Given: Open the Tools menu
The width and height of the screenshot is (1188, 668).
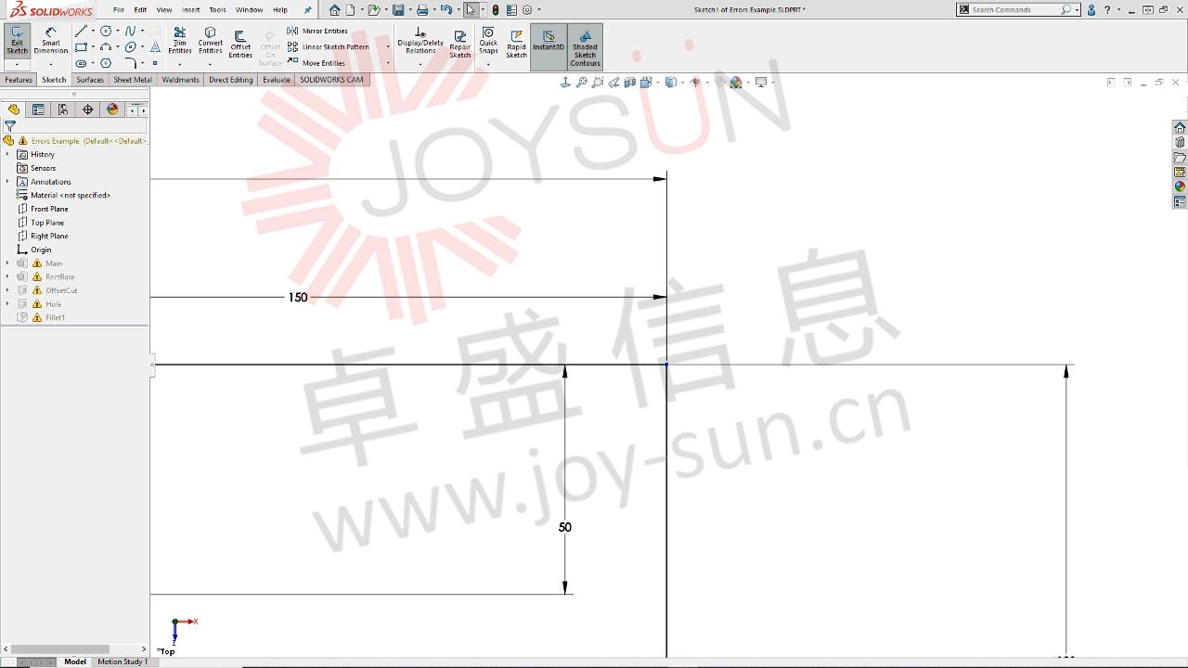Looking at the screenshot, I should tap(217, 9).
